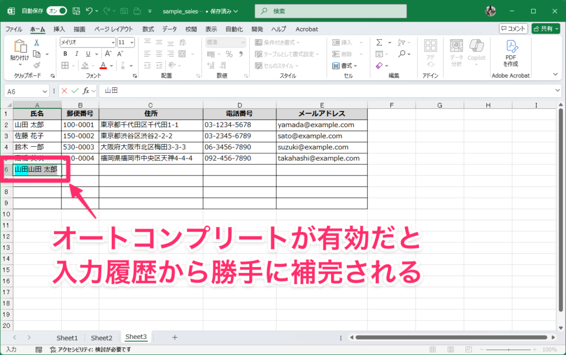This screenshot has width=566, height=355.
Task: Toggle bold formatting
Action: [65, 54]
